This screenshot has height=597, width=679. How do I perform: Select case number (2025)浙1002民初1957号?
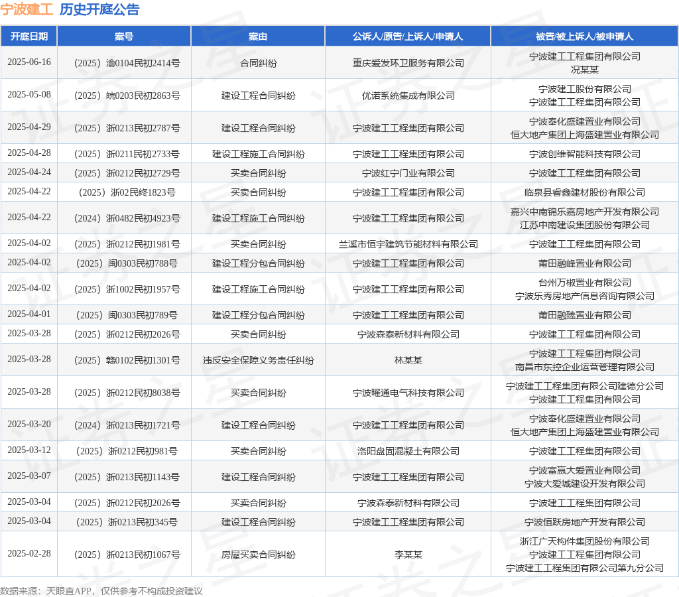pos(127,289)
